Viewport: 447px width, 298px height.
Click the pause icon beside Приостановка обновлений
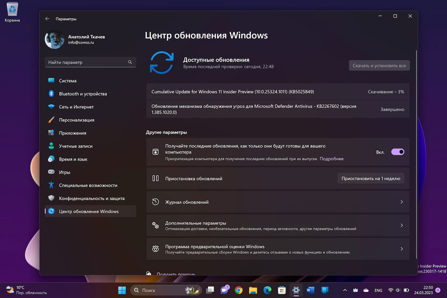(x=156, y=179)
